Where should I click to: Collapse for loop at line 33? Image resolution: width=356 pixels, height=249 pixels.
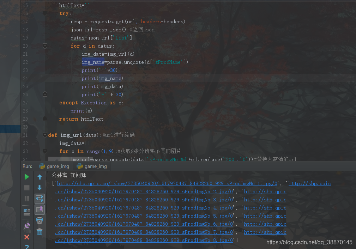click(45, 151)
